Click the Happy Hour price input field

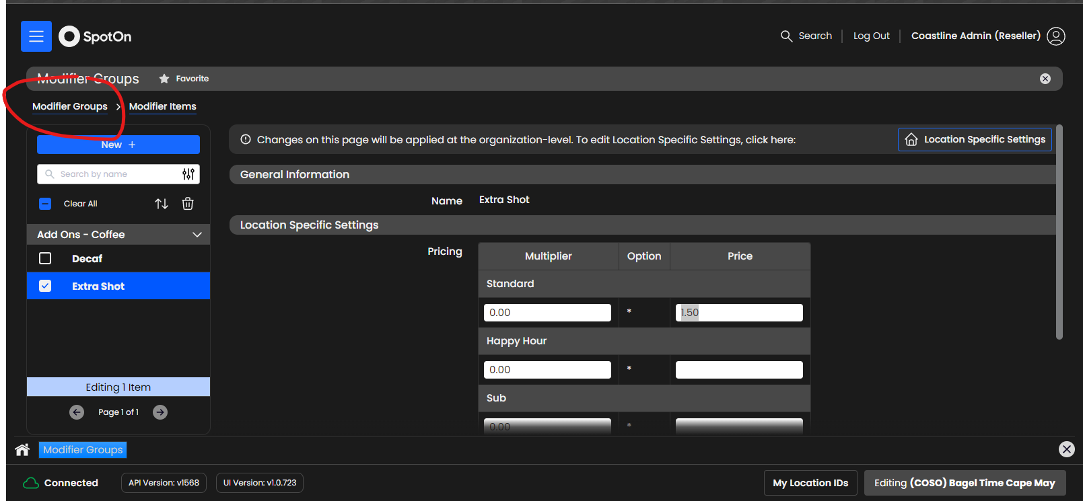739,370
